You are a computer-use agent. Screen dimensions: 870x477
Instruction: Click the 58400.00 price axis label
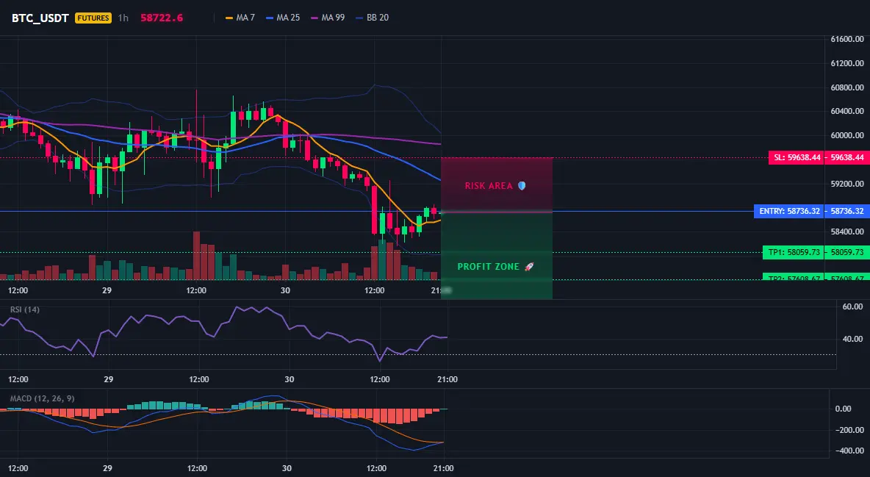(847, 232)
